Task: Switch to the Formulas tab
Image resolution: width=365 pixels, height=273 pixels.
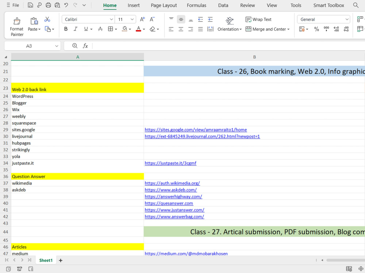Action: click(x=196, y=5)
